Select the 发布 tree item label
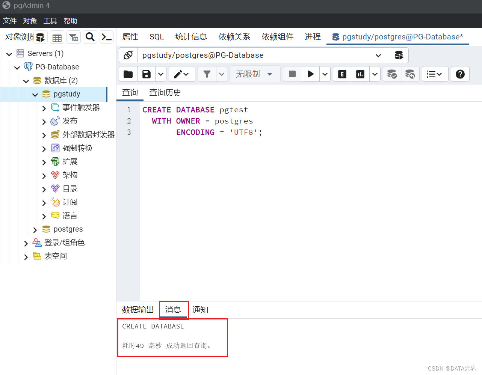 pos(70,121)
